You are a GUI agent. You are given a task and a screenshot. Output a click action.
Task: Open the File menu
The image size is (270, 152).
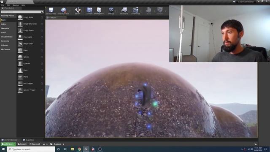point(3,5)
